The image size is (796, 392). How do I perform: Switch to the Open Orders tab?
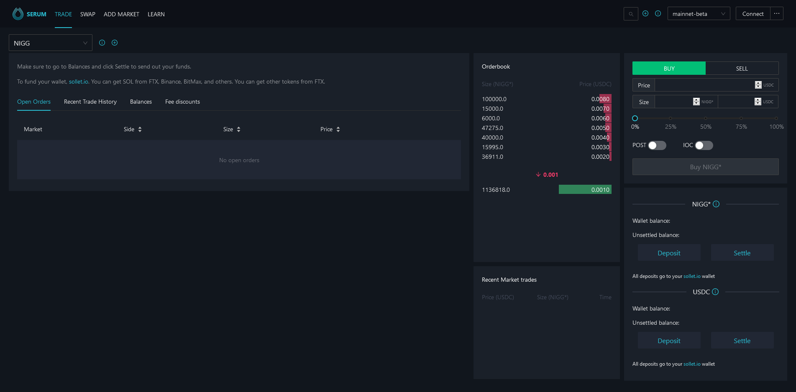click(x=34, y=102)
